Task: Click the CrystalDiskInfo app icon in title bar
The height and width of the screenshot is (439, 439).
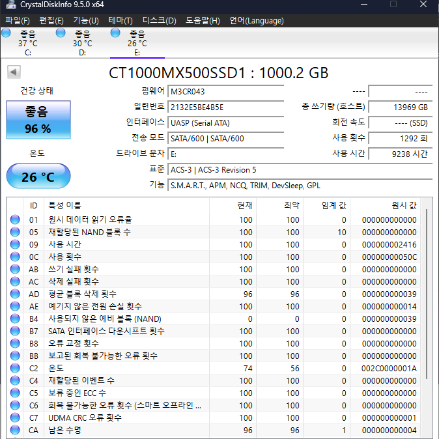Action: [x=10, y=4]
